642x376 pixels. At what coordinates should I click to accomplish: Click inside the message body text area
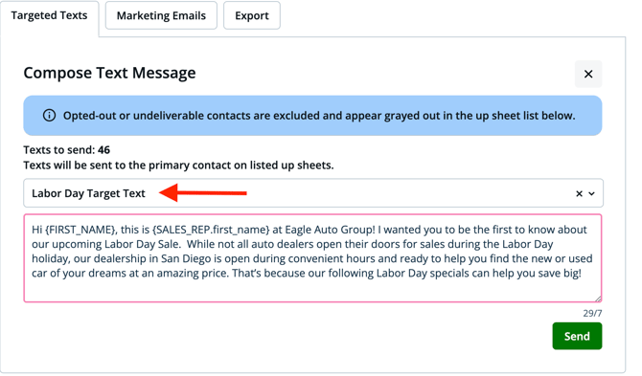(312, 258)
